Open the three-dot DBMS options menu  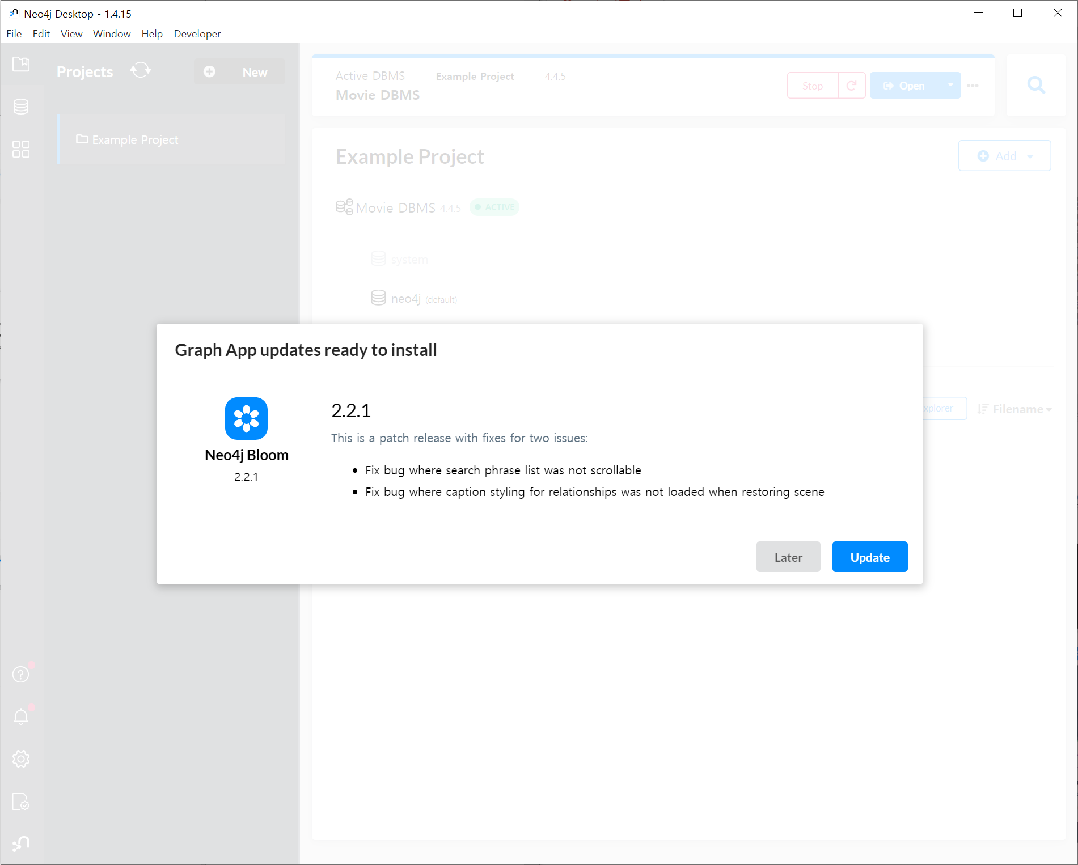click(x=973, y=86)
